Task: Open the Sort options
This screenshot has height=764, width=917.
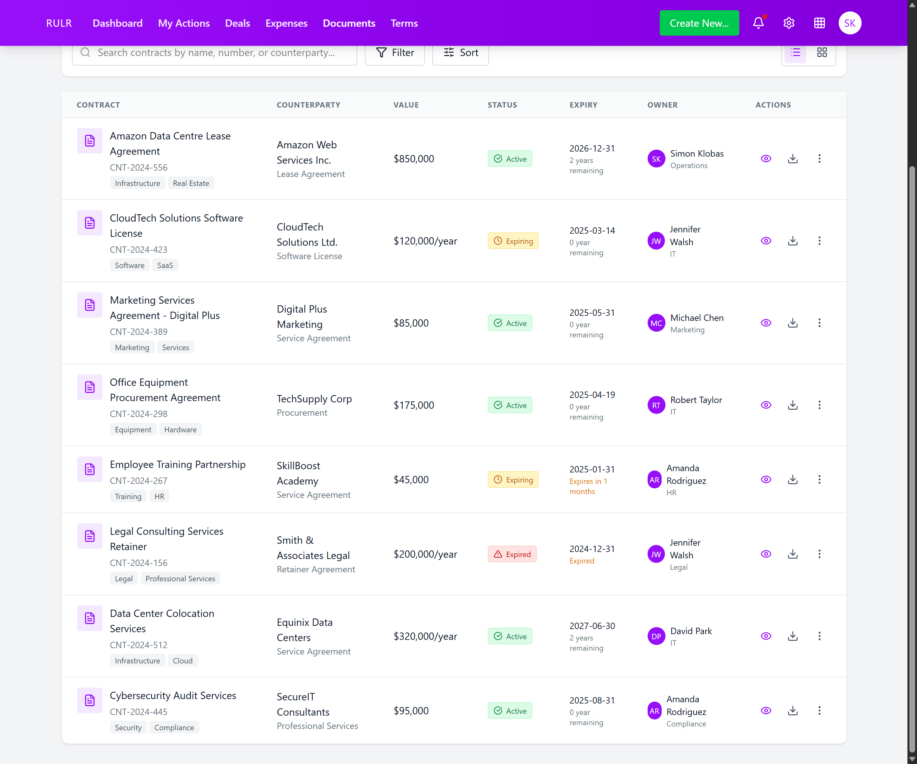Action: pos(461,53)
